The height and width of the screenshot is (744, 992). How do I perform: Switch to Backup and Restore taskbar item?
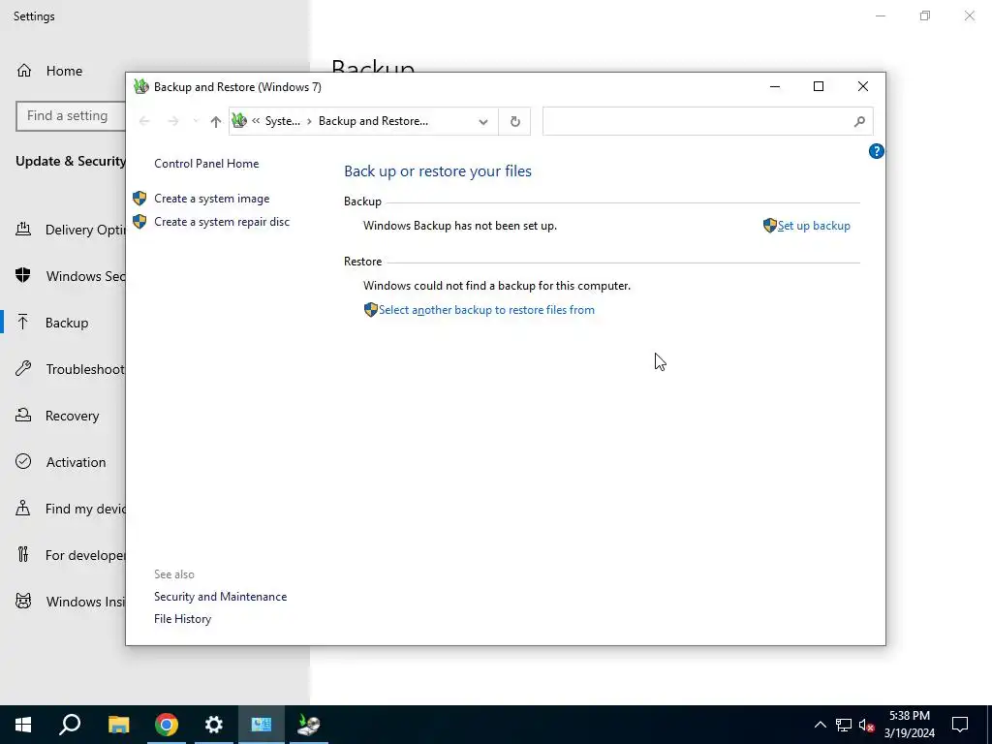coord(309,725)
